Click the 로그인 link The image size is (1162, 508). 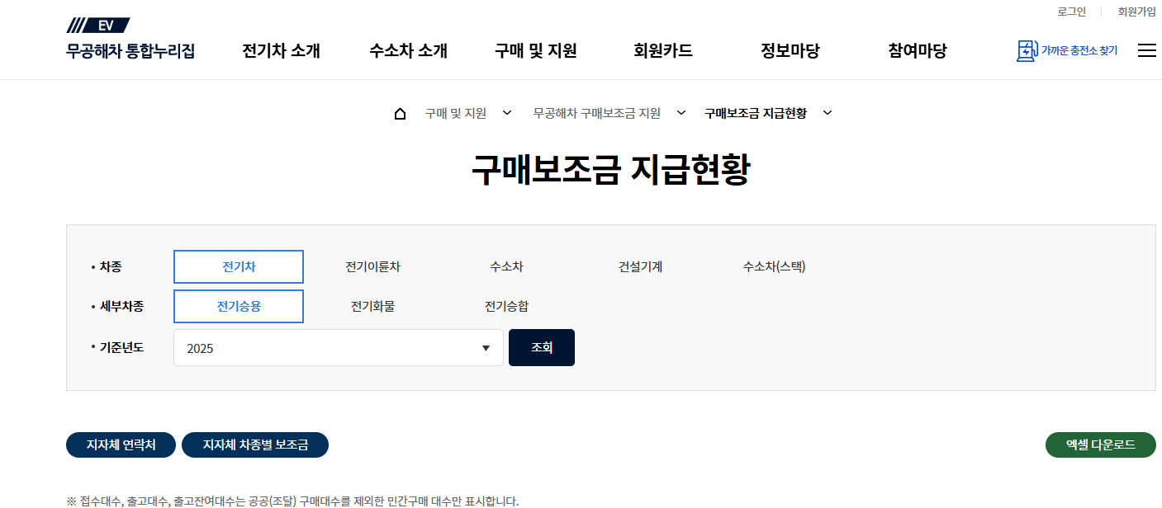point(1070,11)
